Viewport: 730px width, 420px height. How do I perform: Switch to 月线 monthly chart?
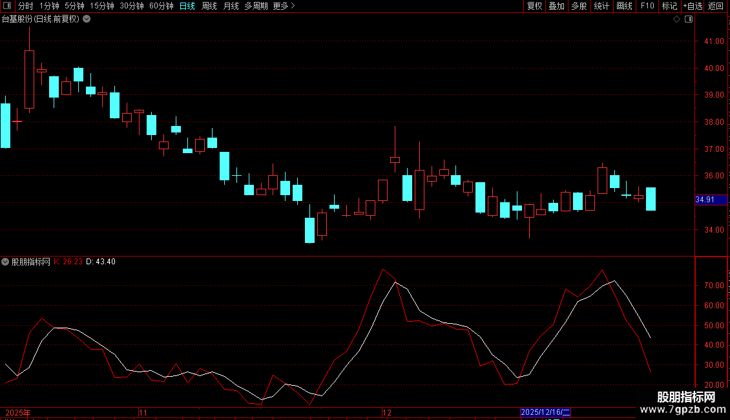pos(231,6)
